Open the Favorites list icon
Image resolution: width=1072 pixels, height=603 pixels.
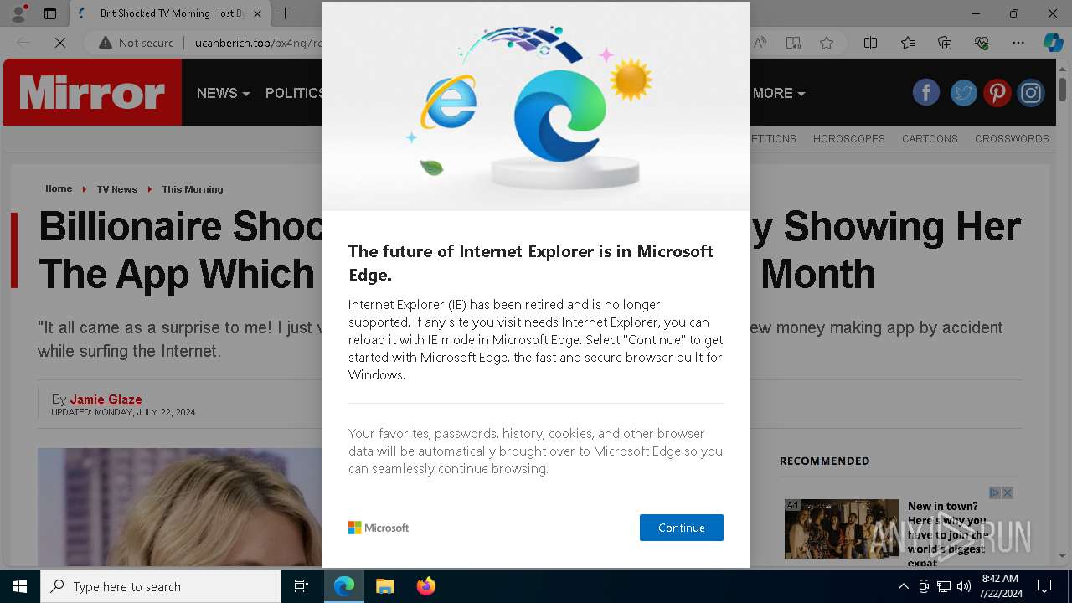908,43
